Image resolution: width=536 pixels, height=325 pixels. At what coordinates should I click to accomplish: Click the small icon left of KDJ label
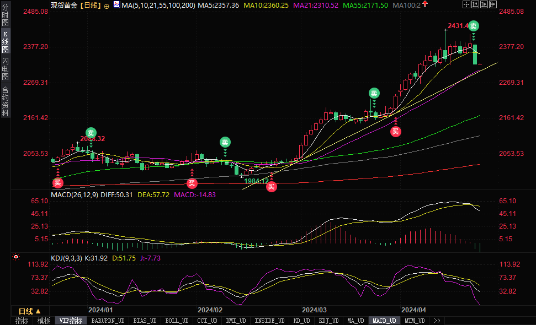[x=15, y=257]
